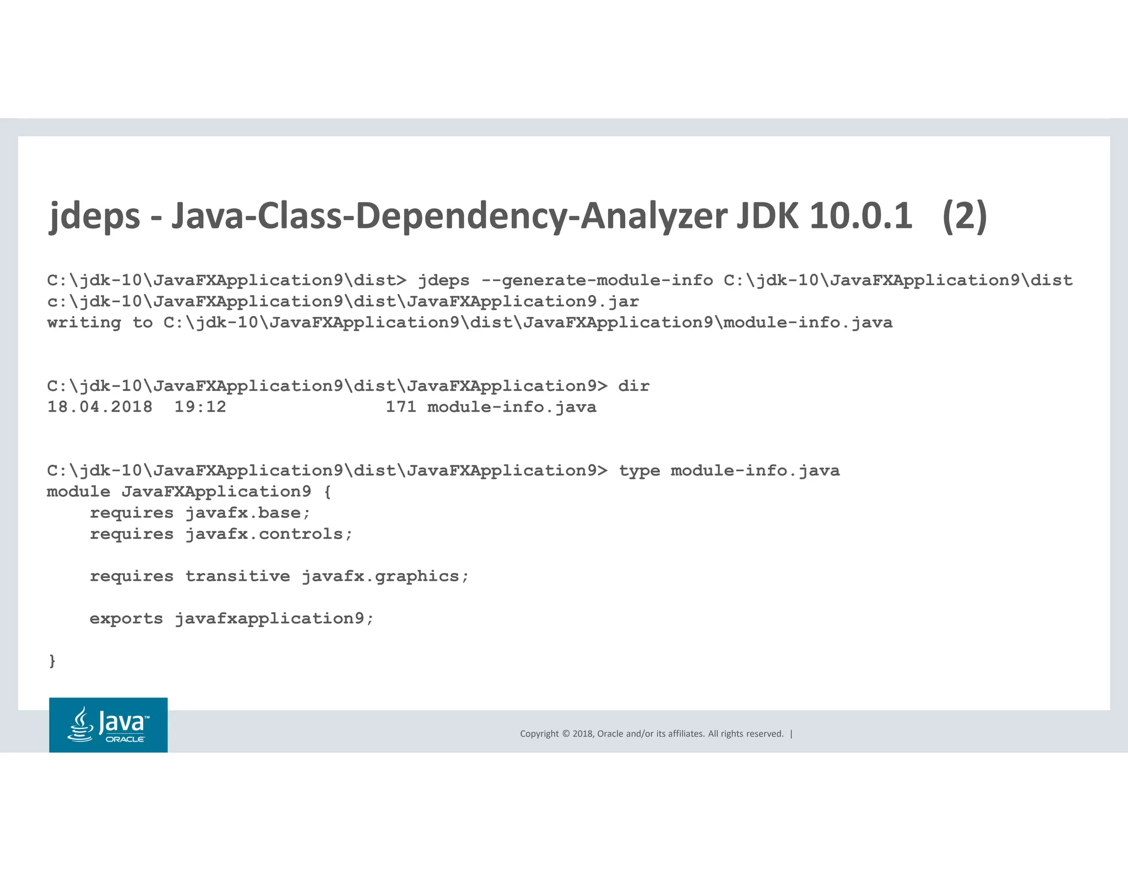This screenshot has height=871, width=1128.
Task: Click the Java Oracle logo
Action: click(x=108, y=725)
